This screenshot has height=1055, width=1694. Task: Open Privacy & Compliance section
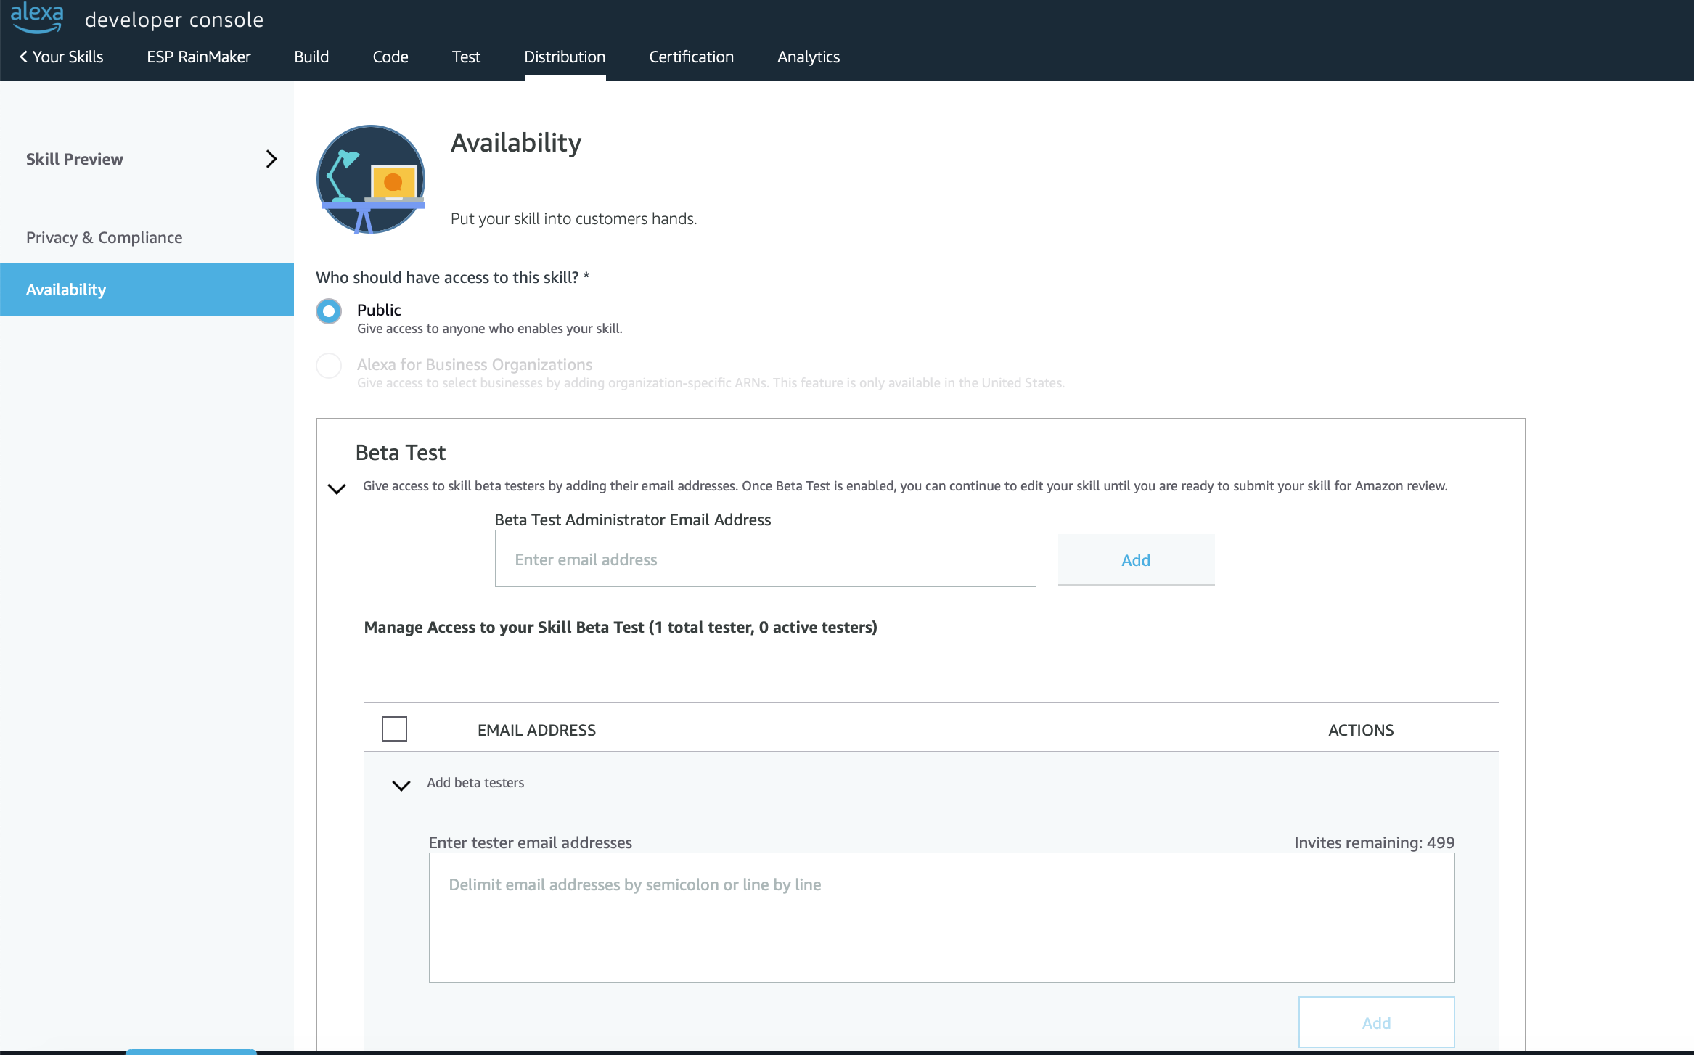click(x=105, y=237)
